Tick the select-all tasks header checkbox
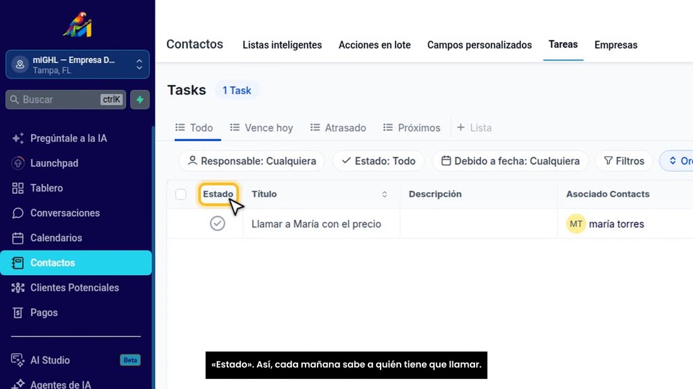 [181, 194]
